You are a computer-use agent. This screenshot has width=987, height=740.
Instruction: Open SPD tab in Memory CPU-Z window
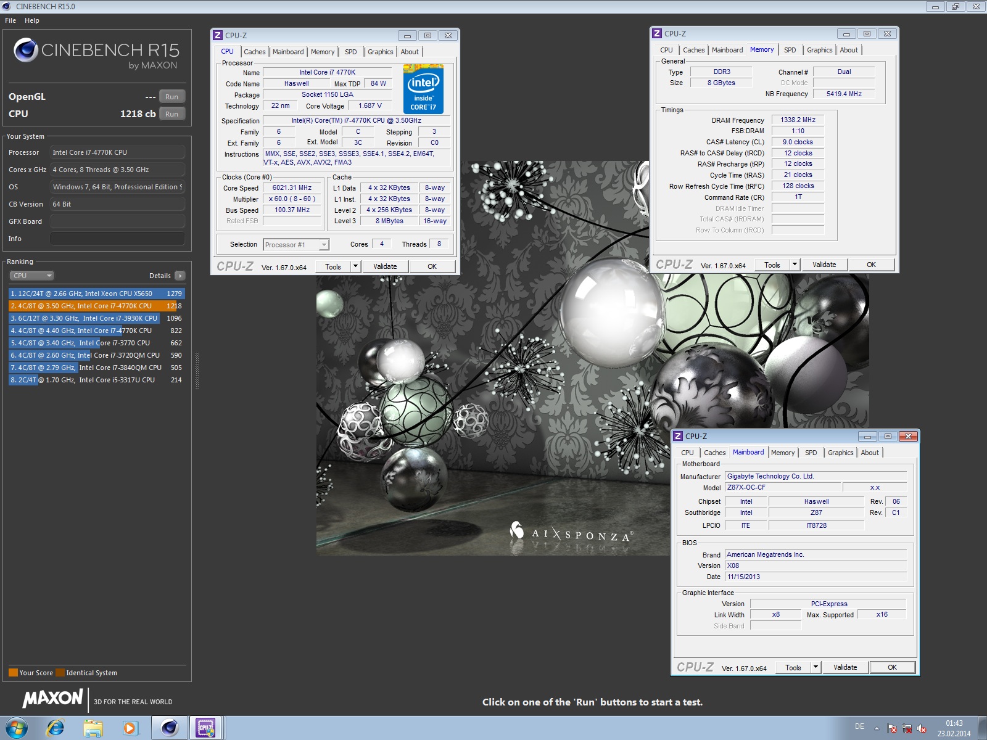click(790, 50)
